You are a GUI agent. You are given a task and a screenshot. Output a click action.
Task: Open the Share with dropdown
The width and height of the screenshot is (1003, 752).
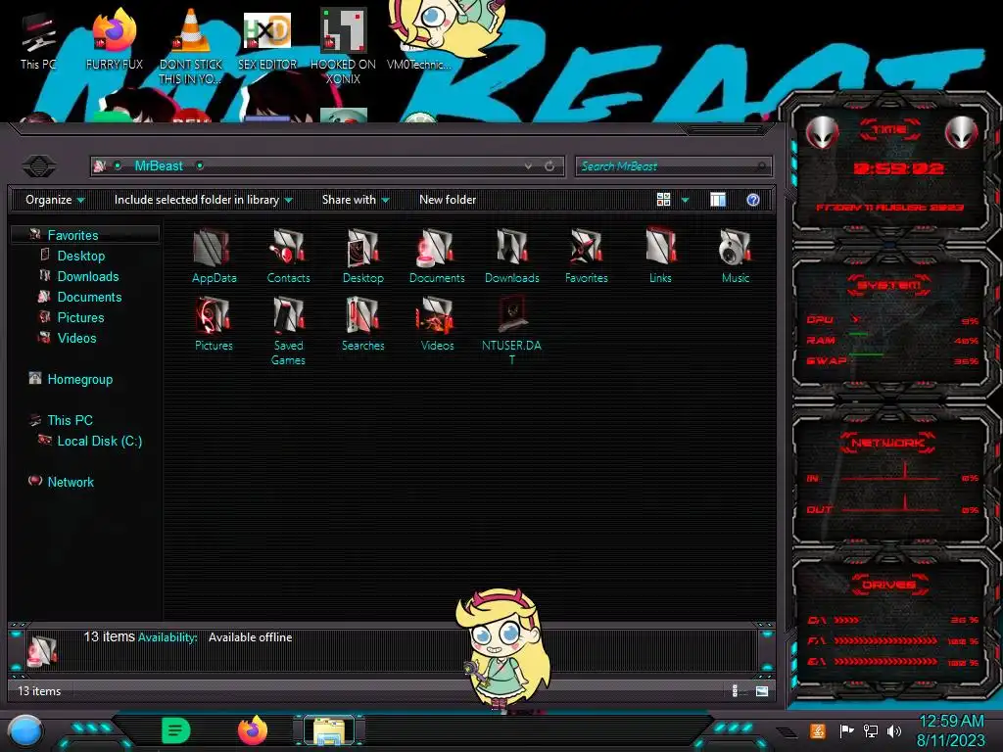click(356, 200)
